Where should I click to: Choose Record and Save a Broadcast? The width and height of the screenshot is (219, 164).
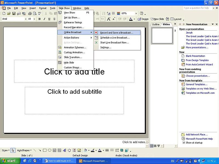coord(117,33)
